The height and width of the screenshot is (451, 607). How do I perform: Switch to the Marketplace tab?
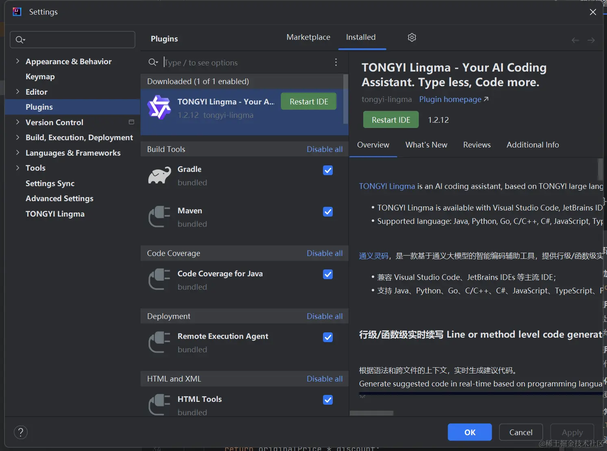tap(308, 37)
